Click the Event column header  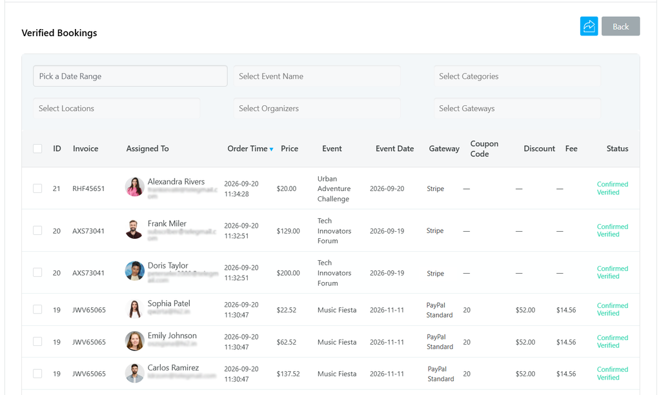point(332,148)
